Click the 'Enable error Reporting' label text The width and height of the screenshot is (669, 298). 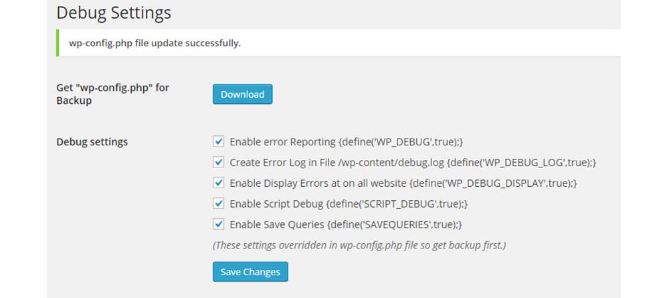(282, 142)
